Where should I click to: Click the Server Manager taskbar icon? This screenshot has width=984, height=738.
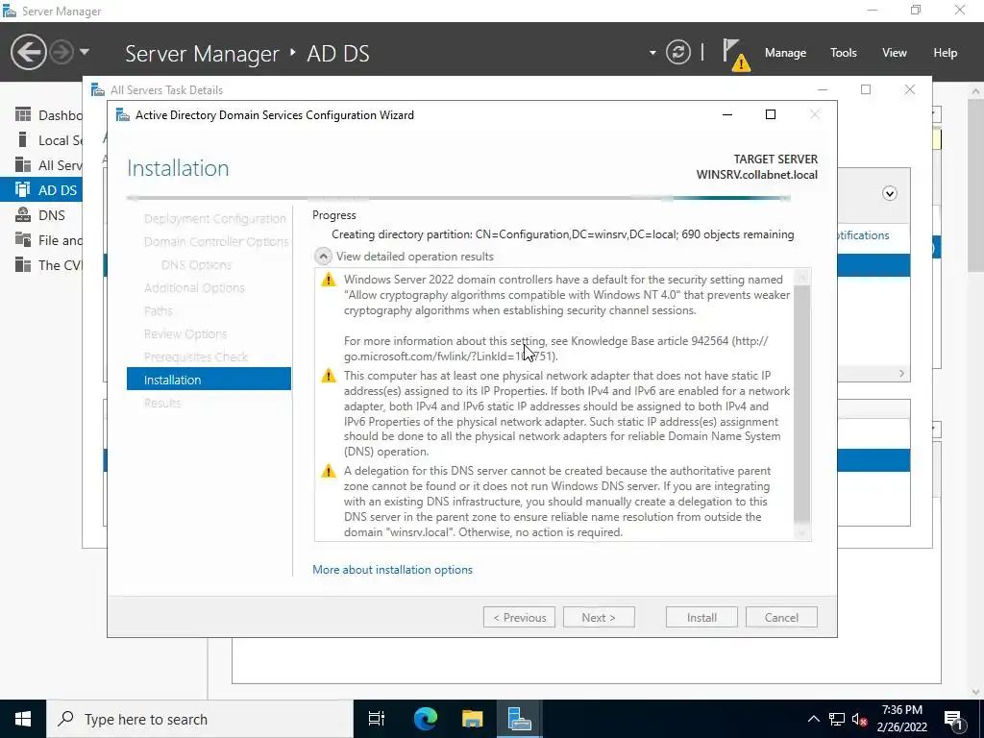pos(520,719)
